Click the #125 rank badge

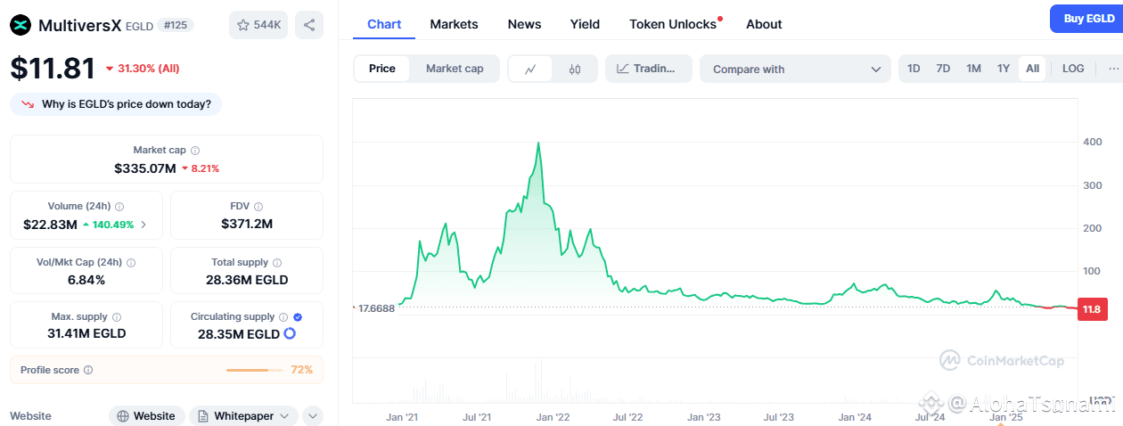[x=176, y=25]
